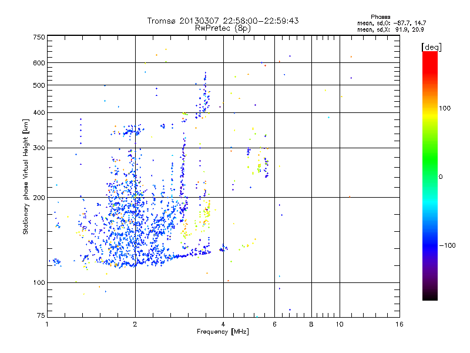Click the colorbar tick label '0'
This screenshot has height=353, width=470.
tap(441, 177)
